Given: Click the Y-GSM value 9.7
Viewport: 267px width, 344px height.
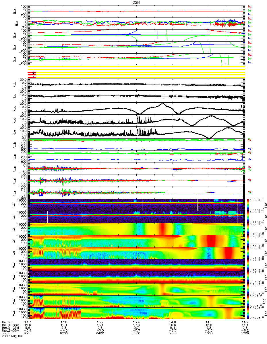Looking at the screenshot, I should (x=136, y=328).
